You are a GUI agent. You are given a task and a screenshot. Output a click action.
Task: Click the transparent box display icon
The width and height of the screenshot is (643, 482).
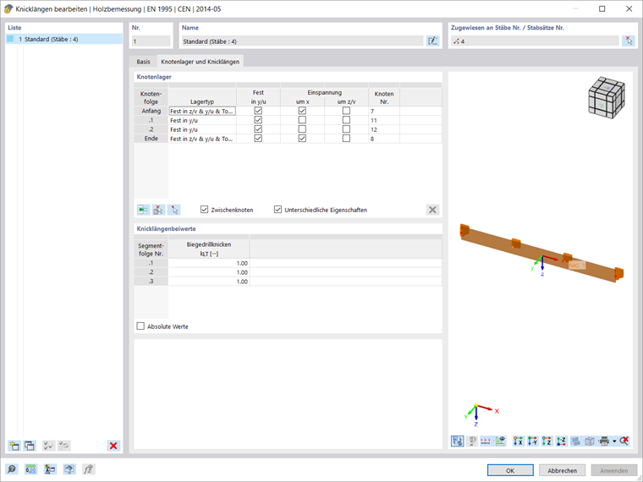click(x=590, y=441)
